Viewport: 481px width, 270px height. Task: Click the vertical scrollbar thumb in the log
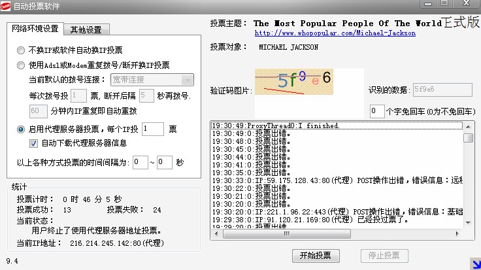tap(468, 138)
